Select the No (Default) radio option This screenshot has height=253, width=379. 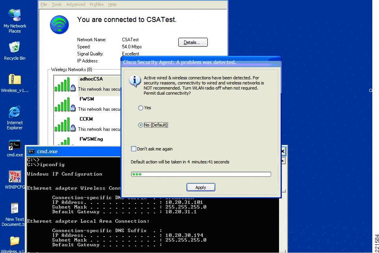point(141,125)
